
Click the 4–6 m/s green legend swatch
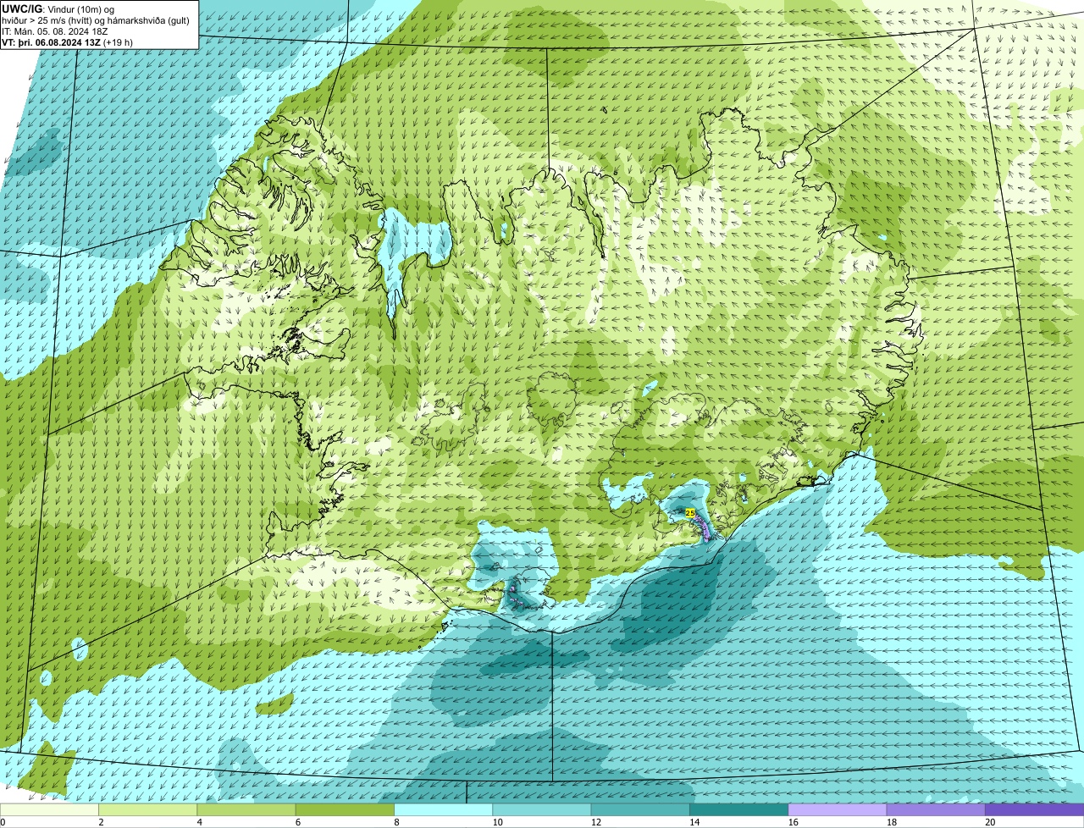(246, 809)
